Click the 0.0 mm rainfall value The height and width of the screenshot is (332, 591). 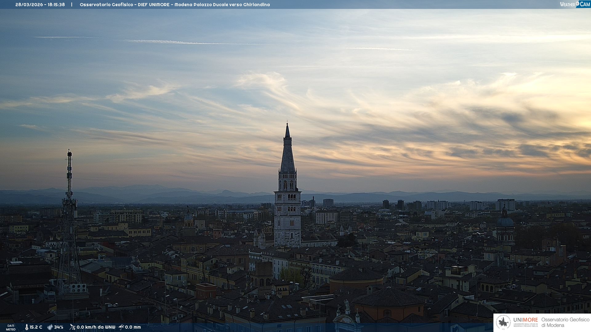[133, 327]
